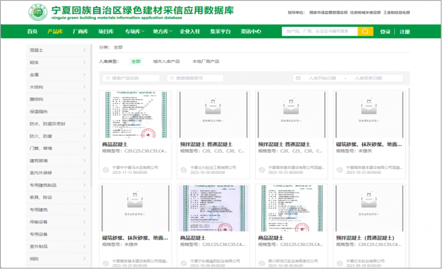This screenshot has height=269, width=442.
Task: Click the 注册 register link
Action: coord(404,32)
